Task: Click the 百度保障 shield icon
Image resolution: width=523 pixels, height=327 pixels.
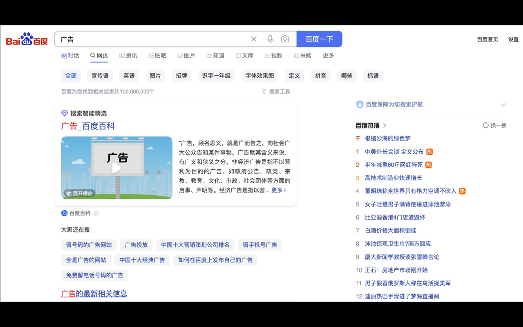Action: click(360, 104)
